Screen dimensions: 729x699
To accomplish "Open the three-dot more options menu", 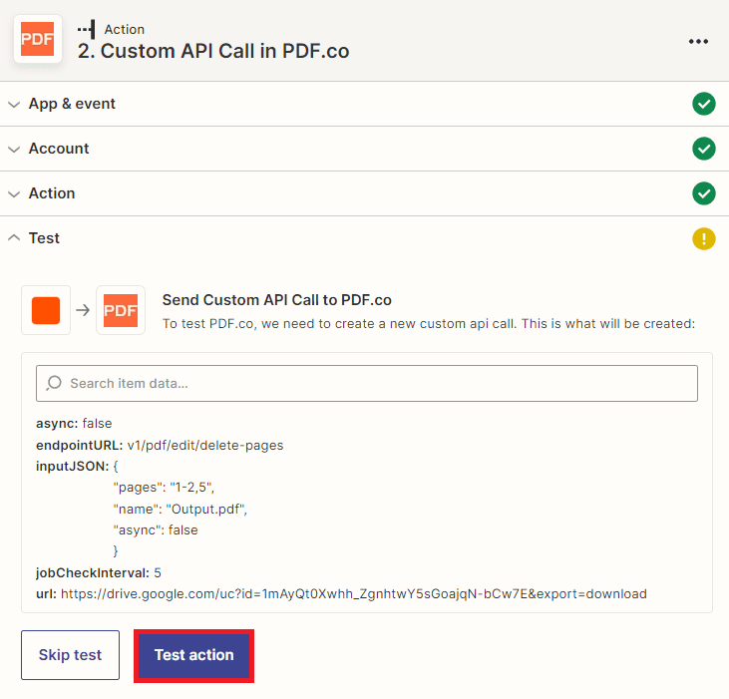I will pos(698,41).
